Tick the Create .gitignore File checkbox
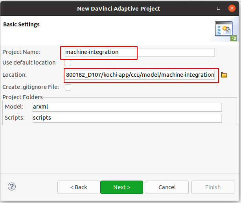This screenshot has width=241, height=203. coord(68,87)
